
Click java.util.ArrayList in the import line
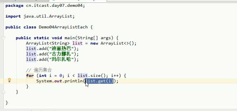pos(48,16)
